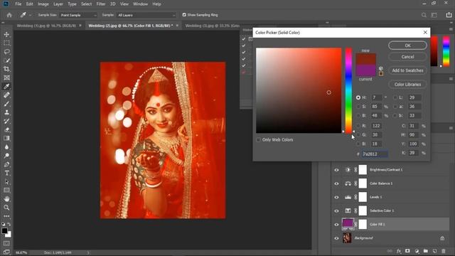Click the New adjustment layer icon
Image resolution: width=455 pixels, height=256 pixels.
click(417, 251)
